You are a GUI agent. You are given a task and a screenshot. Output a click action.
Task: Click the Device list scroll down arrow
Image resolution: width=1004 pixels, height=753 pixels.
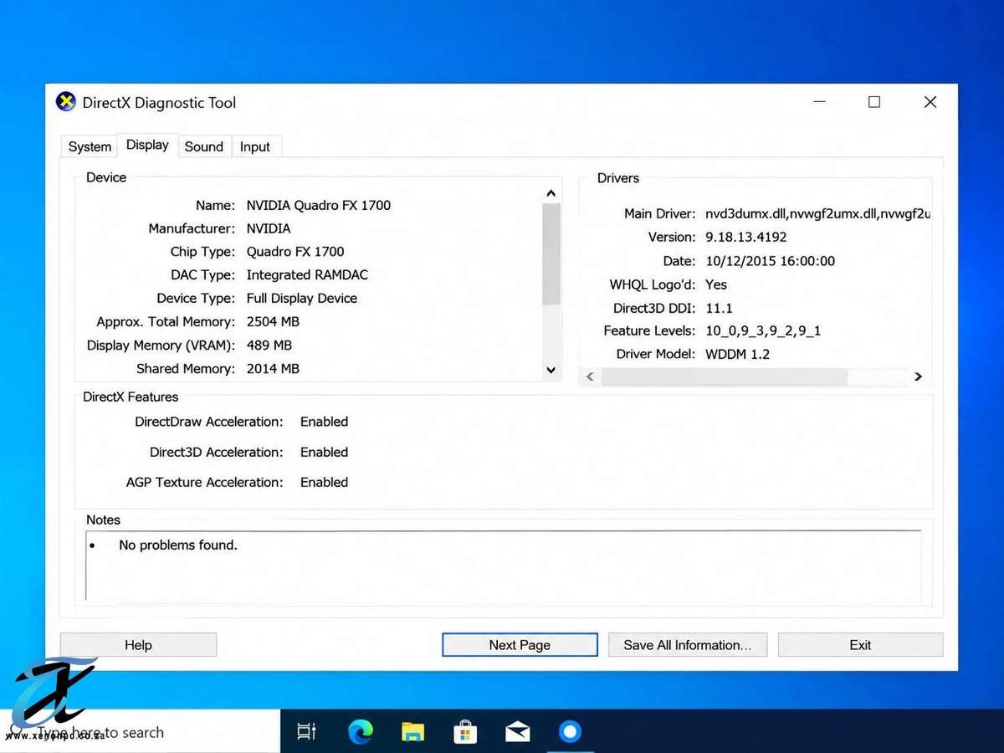click(551, 370)
